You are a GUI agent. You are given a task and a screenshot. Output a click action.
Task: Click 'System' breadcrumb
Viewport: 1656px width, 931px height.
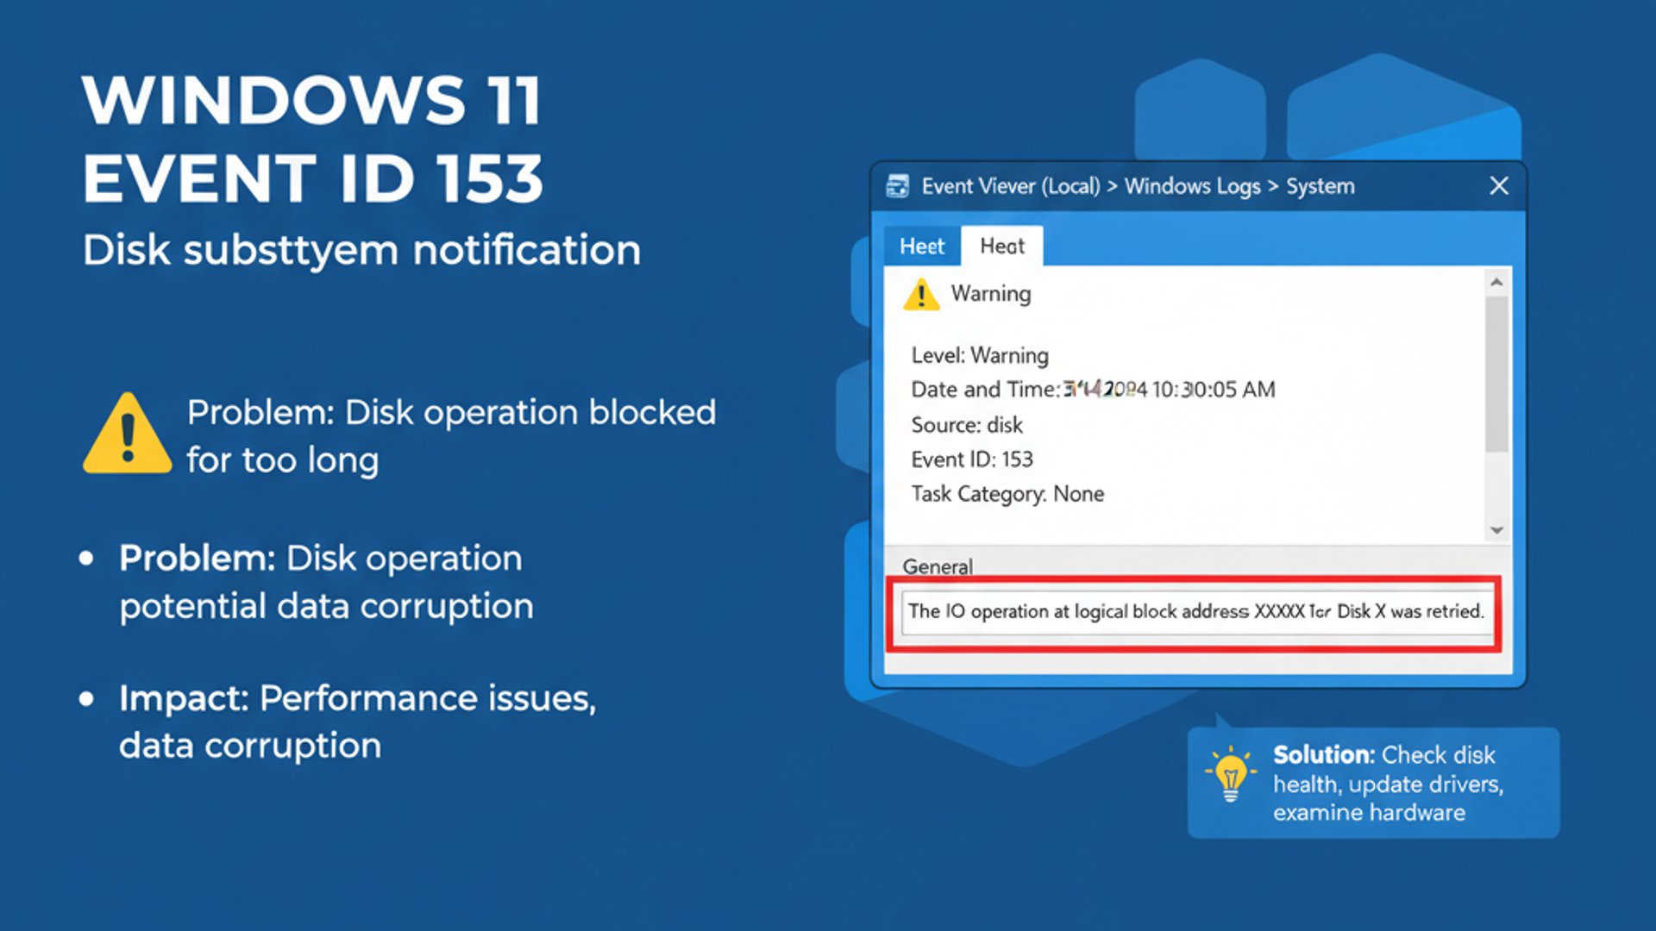tap(1320, 186)
